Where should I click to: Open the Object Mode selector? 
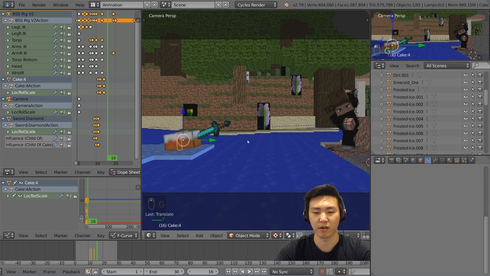(x=249, y=236)
